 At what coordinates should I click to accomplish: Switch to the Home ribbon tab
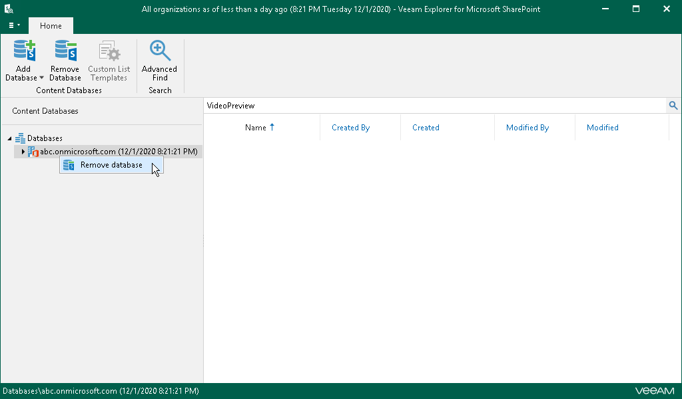51,26
